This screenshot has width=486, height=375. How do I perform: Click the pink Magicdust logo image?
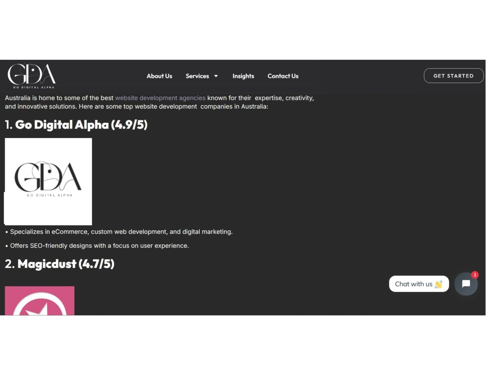[40, 301]
